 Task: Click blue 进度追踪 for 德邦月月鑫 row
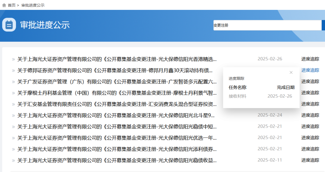[310, 70]
